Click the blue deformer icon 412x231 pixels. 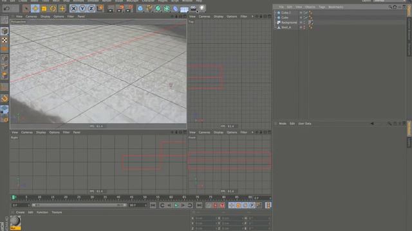[x=176, y=8]
